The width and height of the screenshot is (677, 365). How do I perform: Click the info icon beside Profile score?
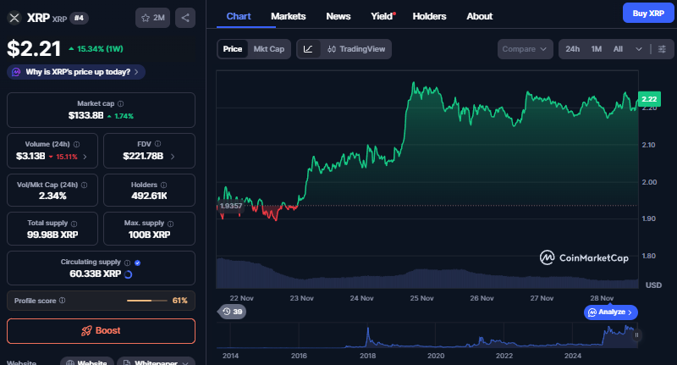point(62,300)
